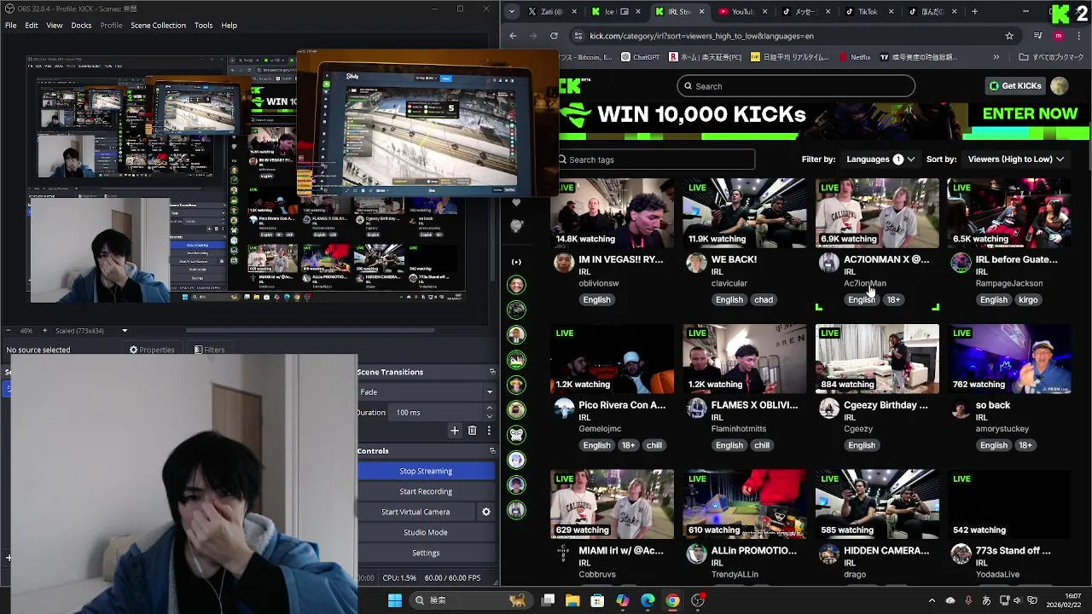Select the chill tag on FLAMES X OBLIVI stream
The width and height of the screenshot is (1092, 614).
pyautogui.click(x=762, y=445)
